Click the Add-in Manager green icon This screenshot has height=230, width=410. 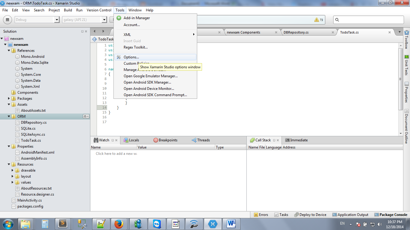pyautogui.click(x=119, y=18)
